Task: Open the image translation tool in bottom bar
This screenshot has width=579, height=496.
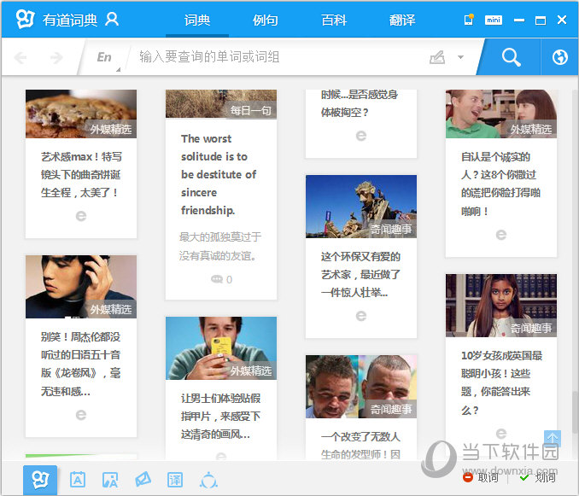Action: 109,480
